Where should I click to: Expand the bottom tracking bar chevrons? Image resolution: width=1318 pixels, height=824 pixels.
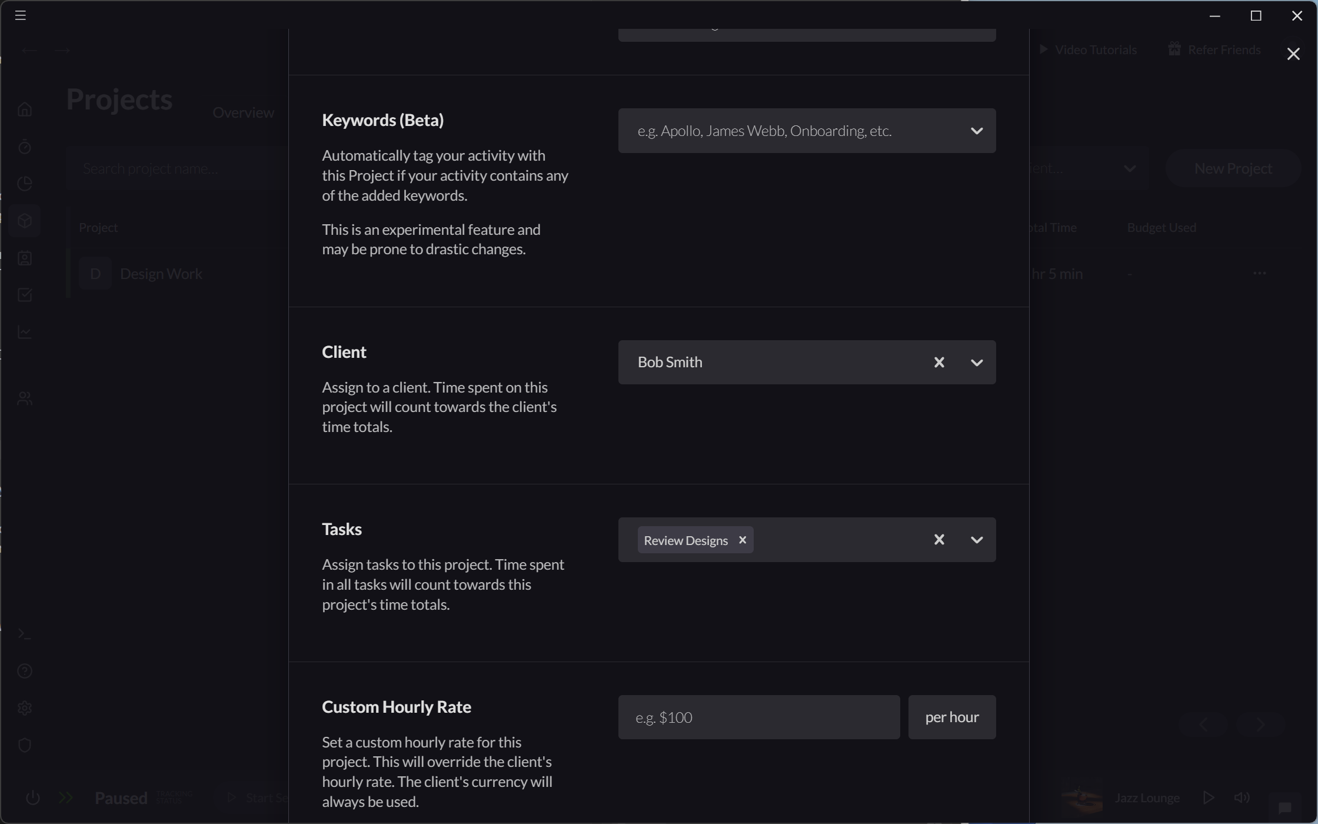pyautogui.click(x=66, y=798)
